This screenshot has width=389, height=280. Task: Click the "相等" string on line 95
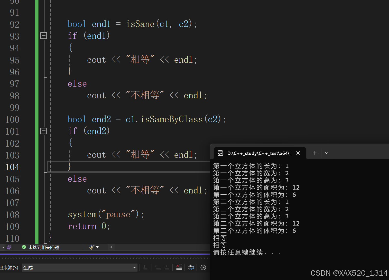click(140, 59)
